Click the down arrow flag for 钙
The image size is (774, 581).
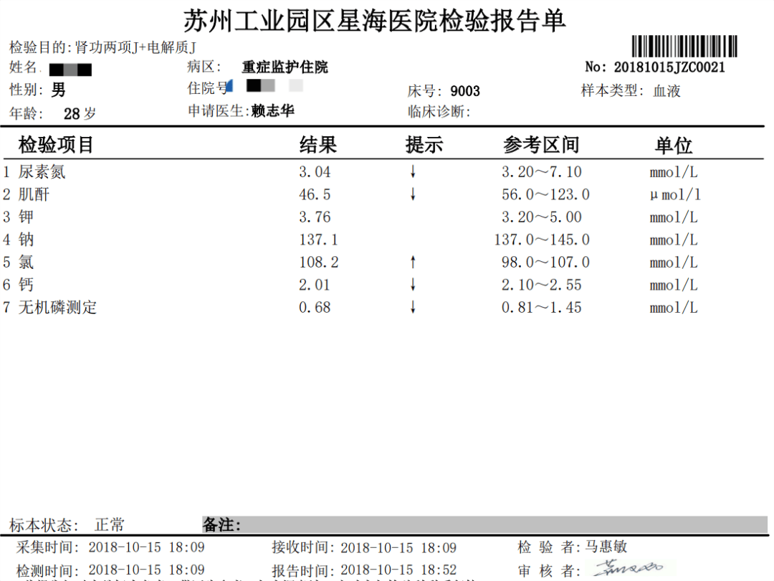[x=414, y=285]
